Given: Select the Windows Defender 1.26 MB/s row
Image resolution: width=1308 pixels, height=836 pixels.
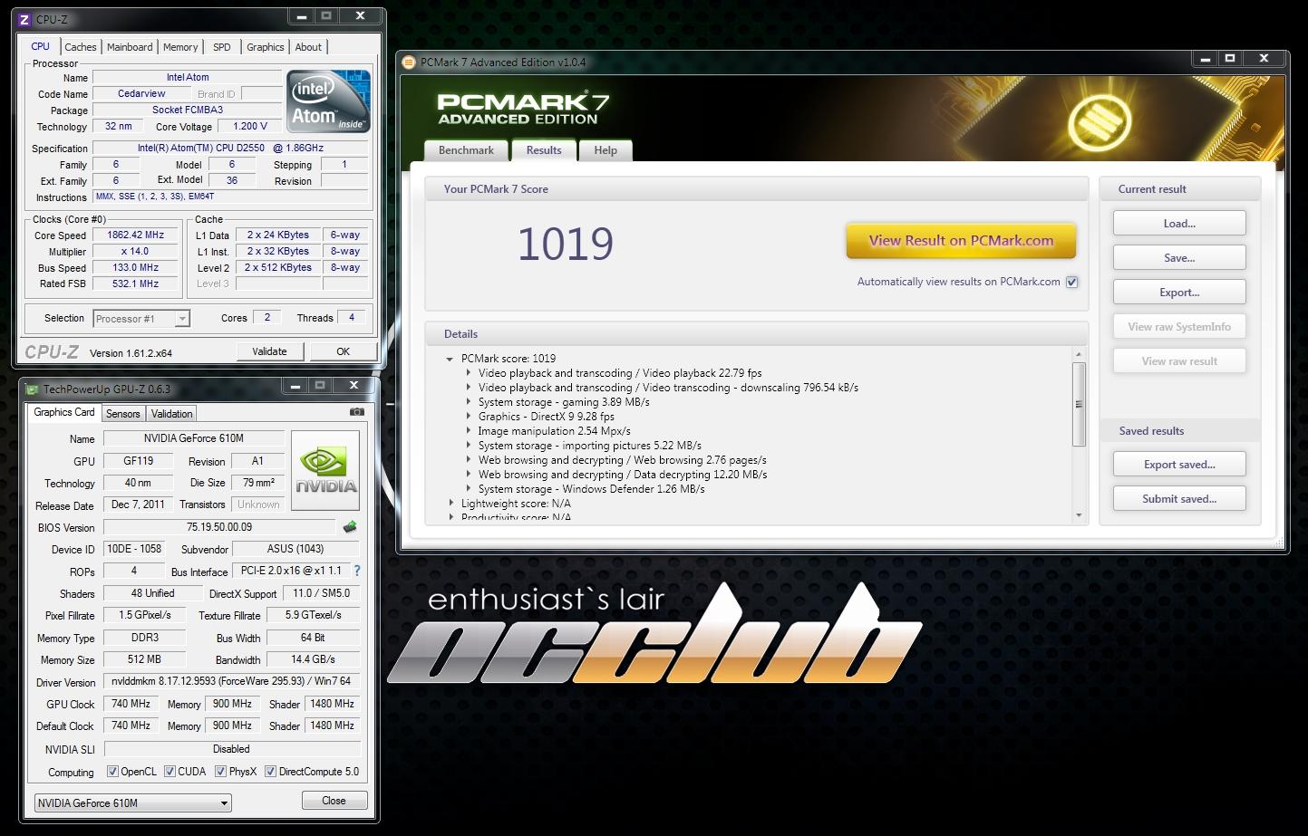Looking at the screenshot, I should tap(591, 489).
